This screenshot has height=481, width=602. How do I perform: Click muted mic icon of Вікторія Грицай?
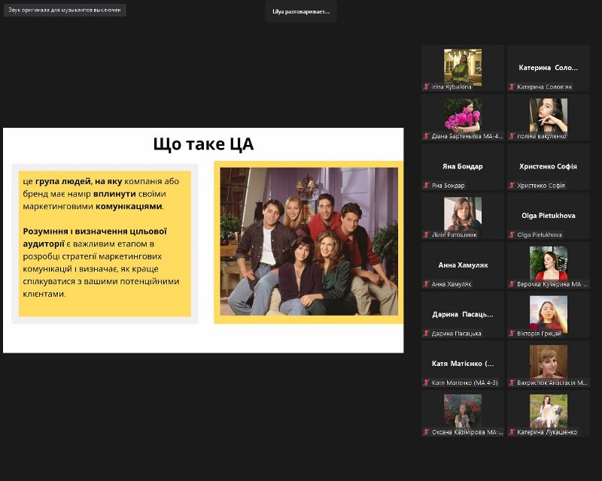pyautogui.click(x=512, y=334)
